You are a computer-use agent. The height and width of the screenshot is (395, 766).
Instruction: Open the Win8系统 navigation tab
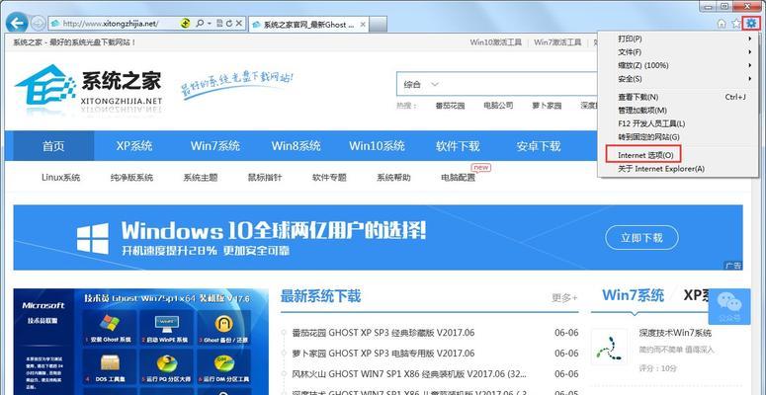click(x=297, y=146)
